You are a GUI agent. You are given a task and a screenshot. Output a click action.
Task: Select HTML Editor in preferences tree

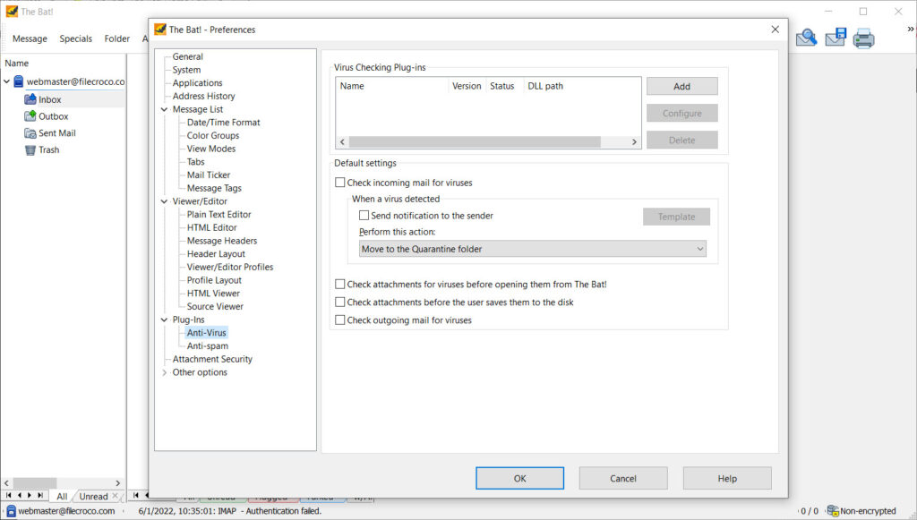coord(211,227)
